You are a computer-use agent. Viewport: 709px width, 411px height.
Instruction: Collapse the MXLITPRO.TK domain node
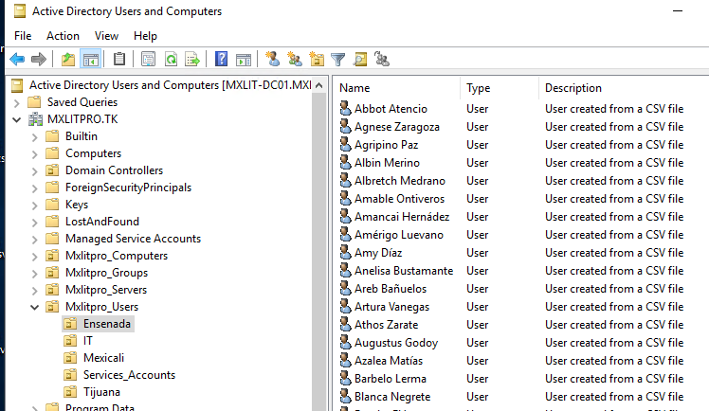(x=18, y=119)
